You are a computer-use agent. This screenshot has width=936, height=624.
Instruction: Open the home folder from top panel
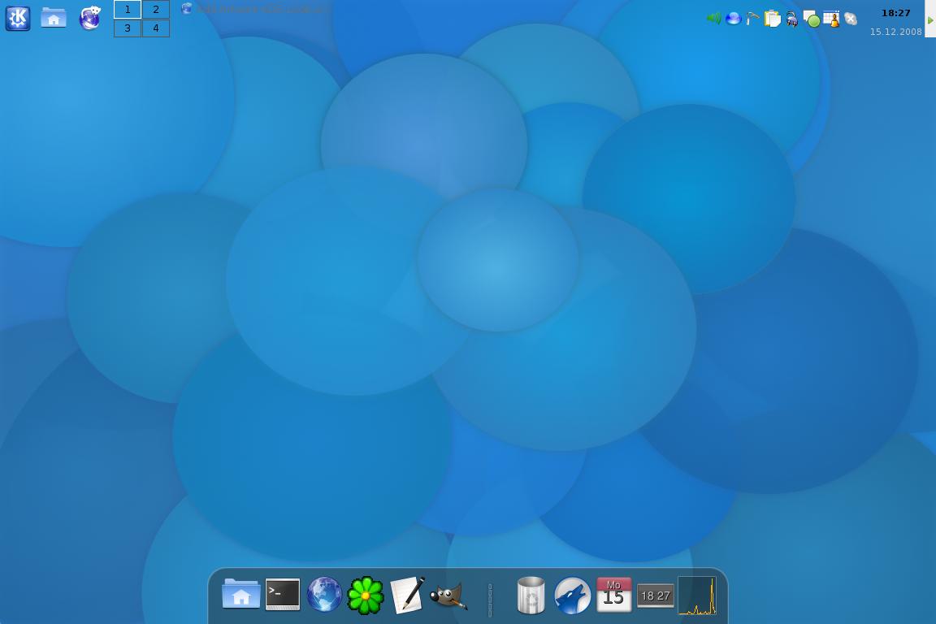[53, 18]
